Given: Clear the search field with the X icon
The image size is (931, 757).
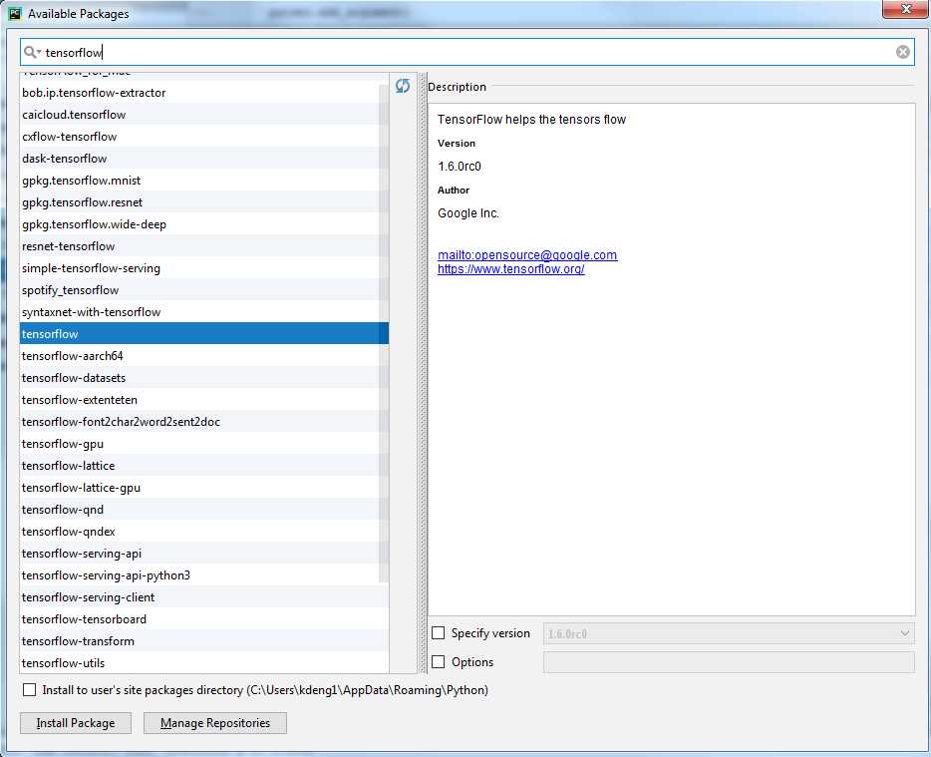Looking at the screenshot, I should (x=902, y=52).
